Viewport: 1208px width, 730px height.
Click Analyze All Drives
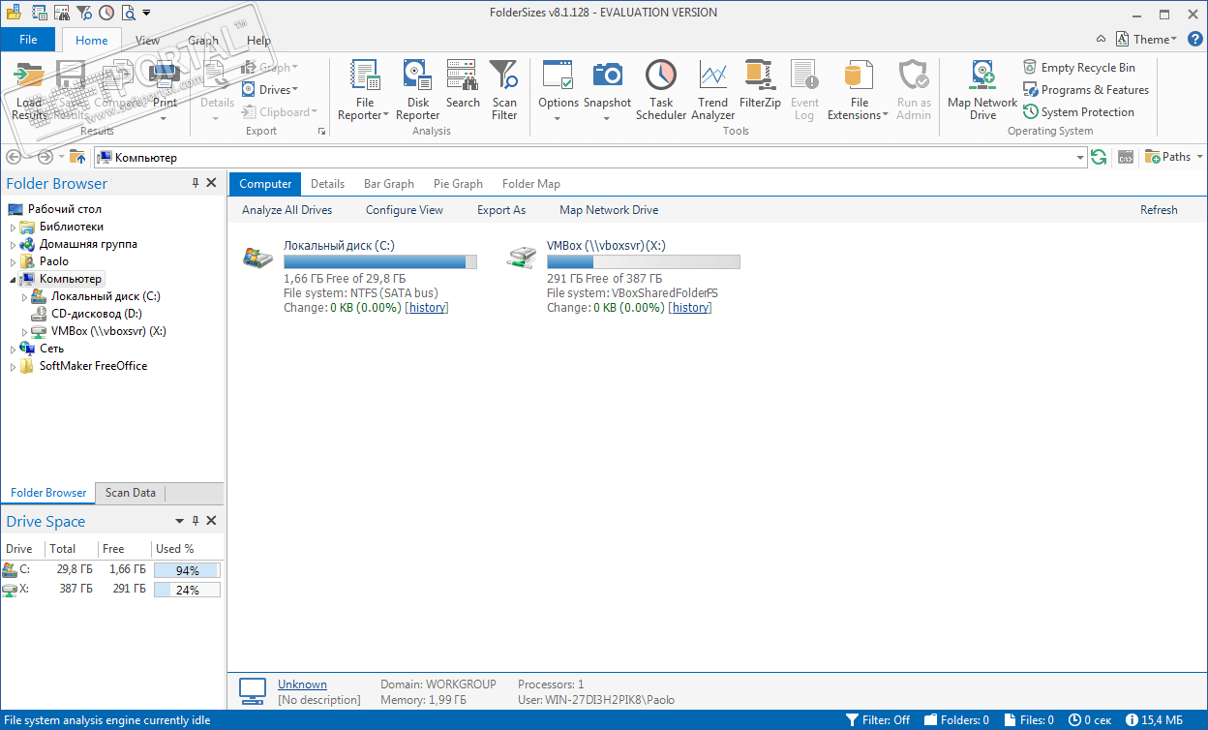tap(287, 210)
